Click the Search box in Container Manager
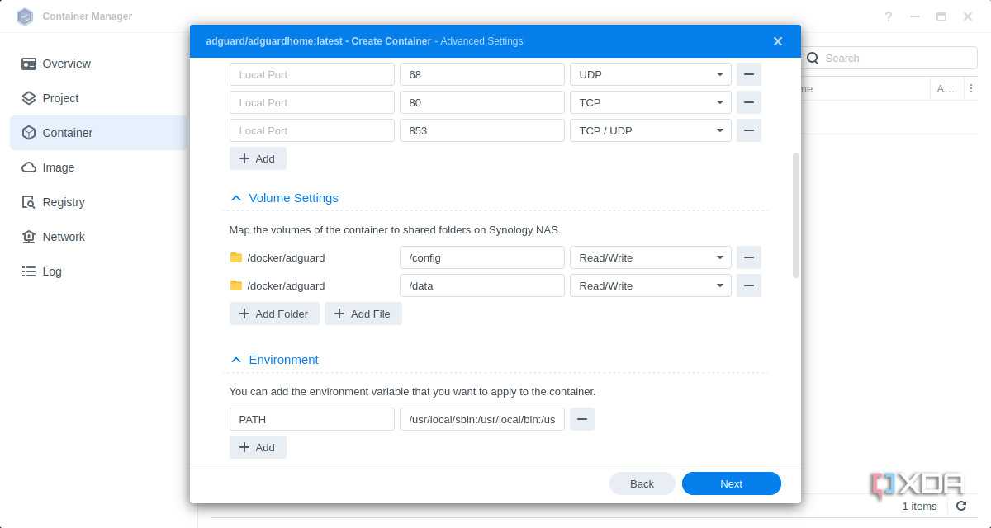 [889, 58]
